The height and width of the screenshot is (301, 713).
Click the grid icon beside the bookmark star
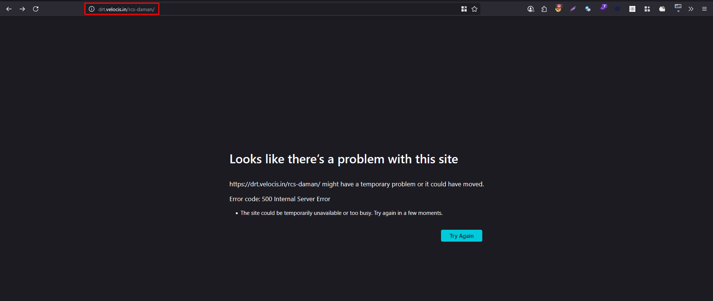point(464,9)
